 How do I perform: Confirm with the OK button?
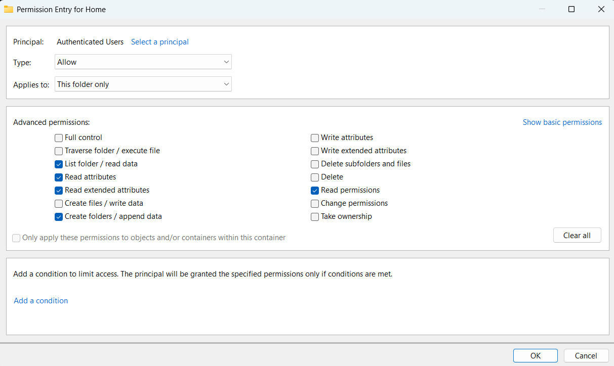click(536, 356)
